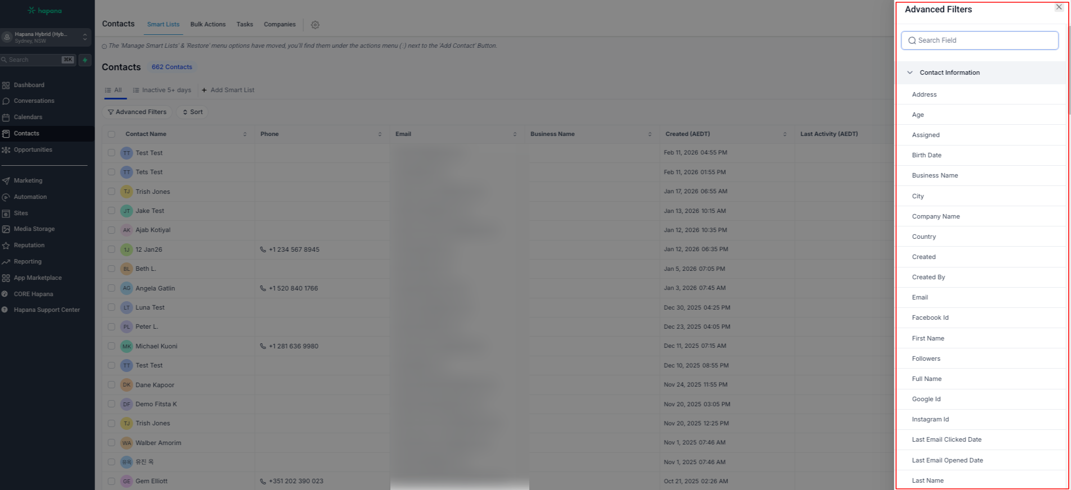Click Add Smart List
Viewport: 1071px width, 490px height.
(x=228, y=90)
